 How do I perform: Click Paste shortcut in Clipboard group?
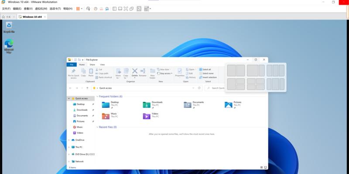pyautogui.click(x=104, y=77)
